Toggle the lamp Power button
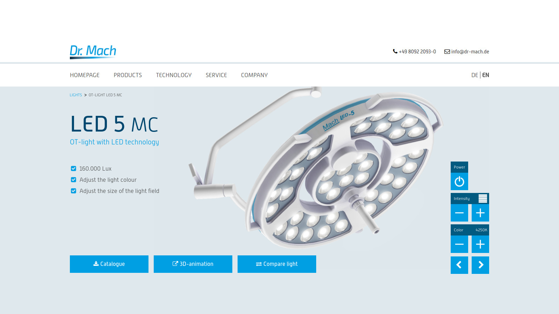The width and height of the screenshot is (559, 314). tap(459, 181)
